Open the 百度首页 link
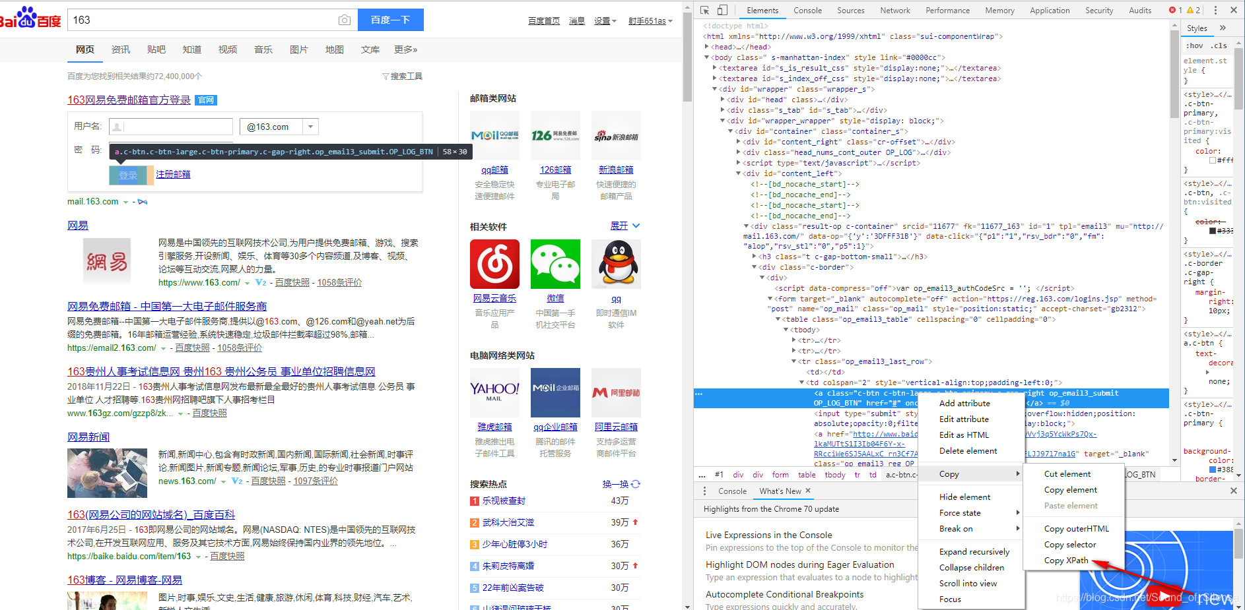Viewport: 1245px width, 610px height. pyautogui.click(x=544, y=21)
